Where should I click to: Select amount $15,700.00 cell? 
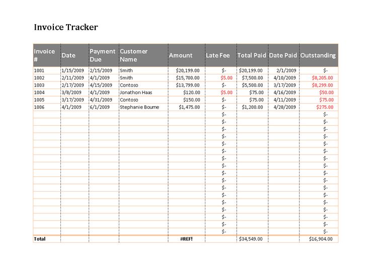tap(188, 78)
